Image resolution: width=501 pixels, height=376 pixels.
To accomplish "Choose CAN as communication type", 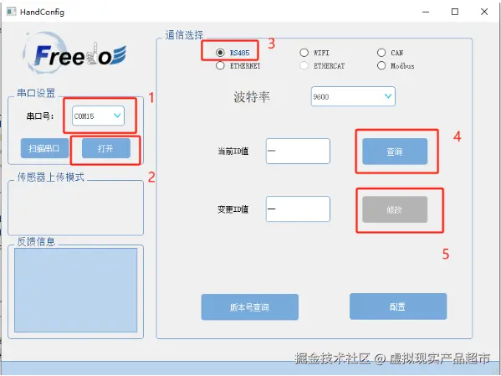I will (381, 53).
